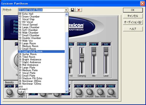Open the preset dropdown arrow

coord(66,10)
